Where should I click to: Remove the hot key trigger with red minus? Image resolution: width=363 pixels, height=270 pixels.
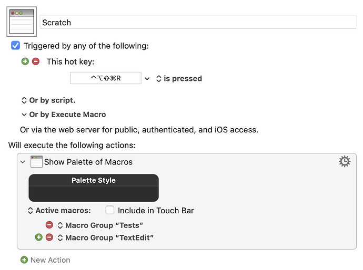(x=36, y=61)
